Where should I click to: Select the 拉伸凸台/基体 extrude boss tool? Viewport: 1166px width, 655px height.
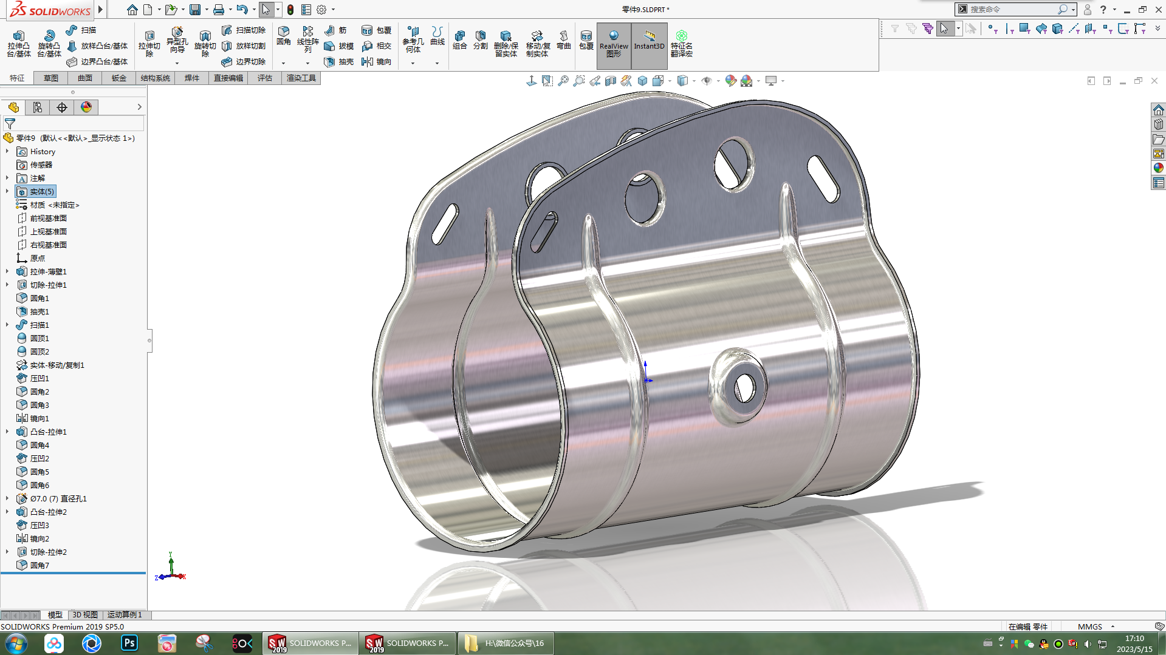tap(19, 43)
